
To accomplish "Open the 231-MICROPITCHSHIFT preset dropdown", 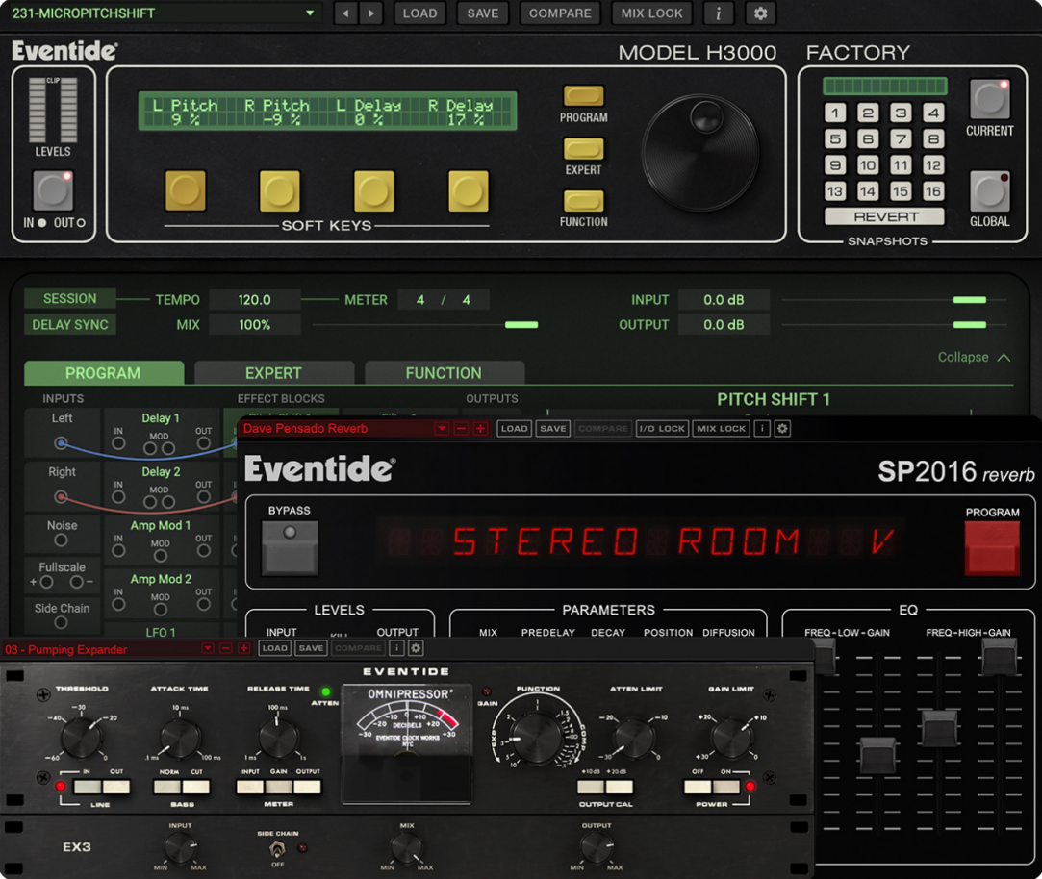I will tap(164, 13).
